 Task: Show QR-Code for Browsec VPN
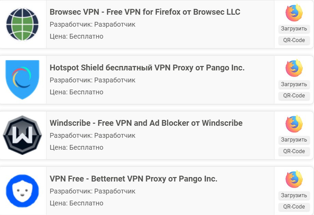coord(294,40)
